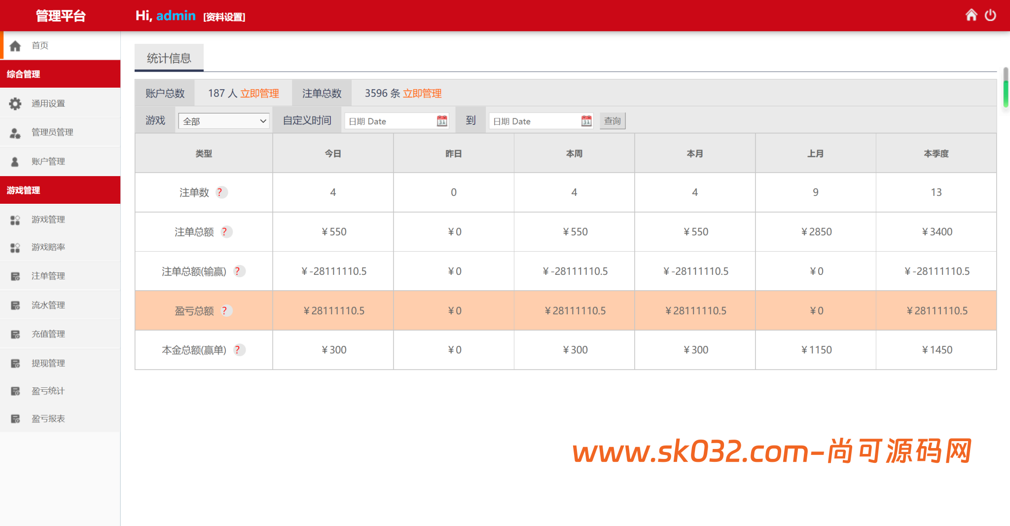This screenshot has width=1010, height=526.
Task: Open the 游戏 dropdown showing 全部
Action: coord(224,121)
